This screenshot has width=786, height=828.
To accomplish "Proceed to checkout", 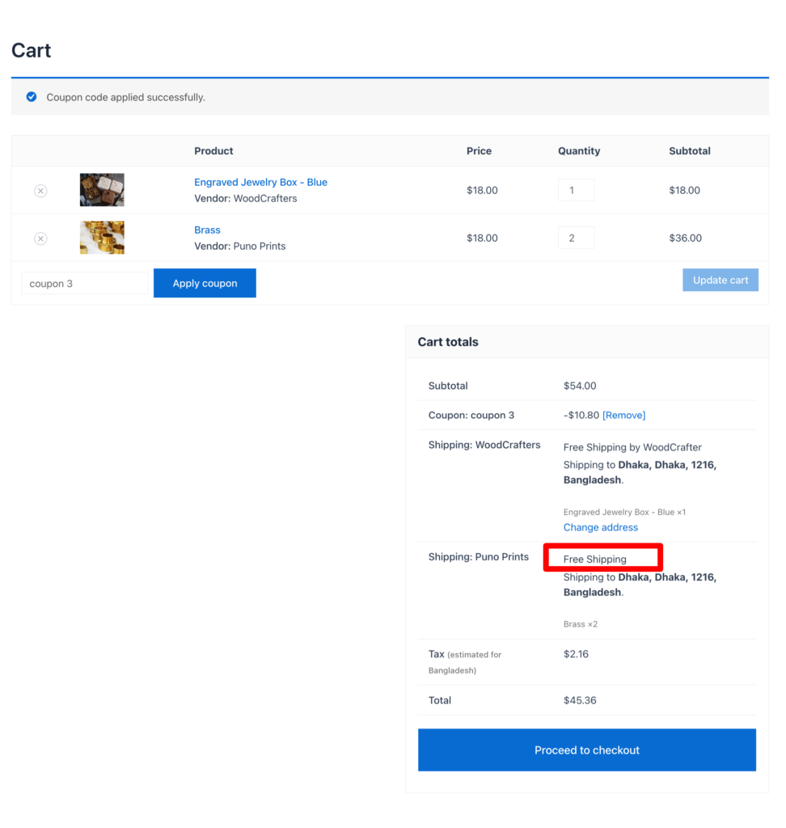I will coord(586,750).
